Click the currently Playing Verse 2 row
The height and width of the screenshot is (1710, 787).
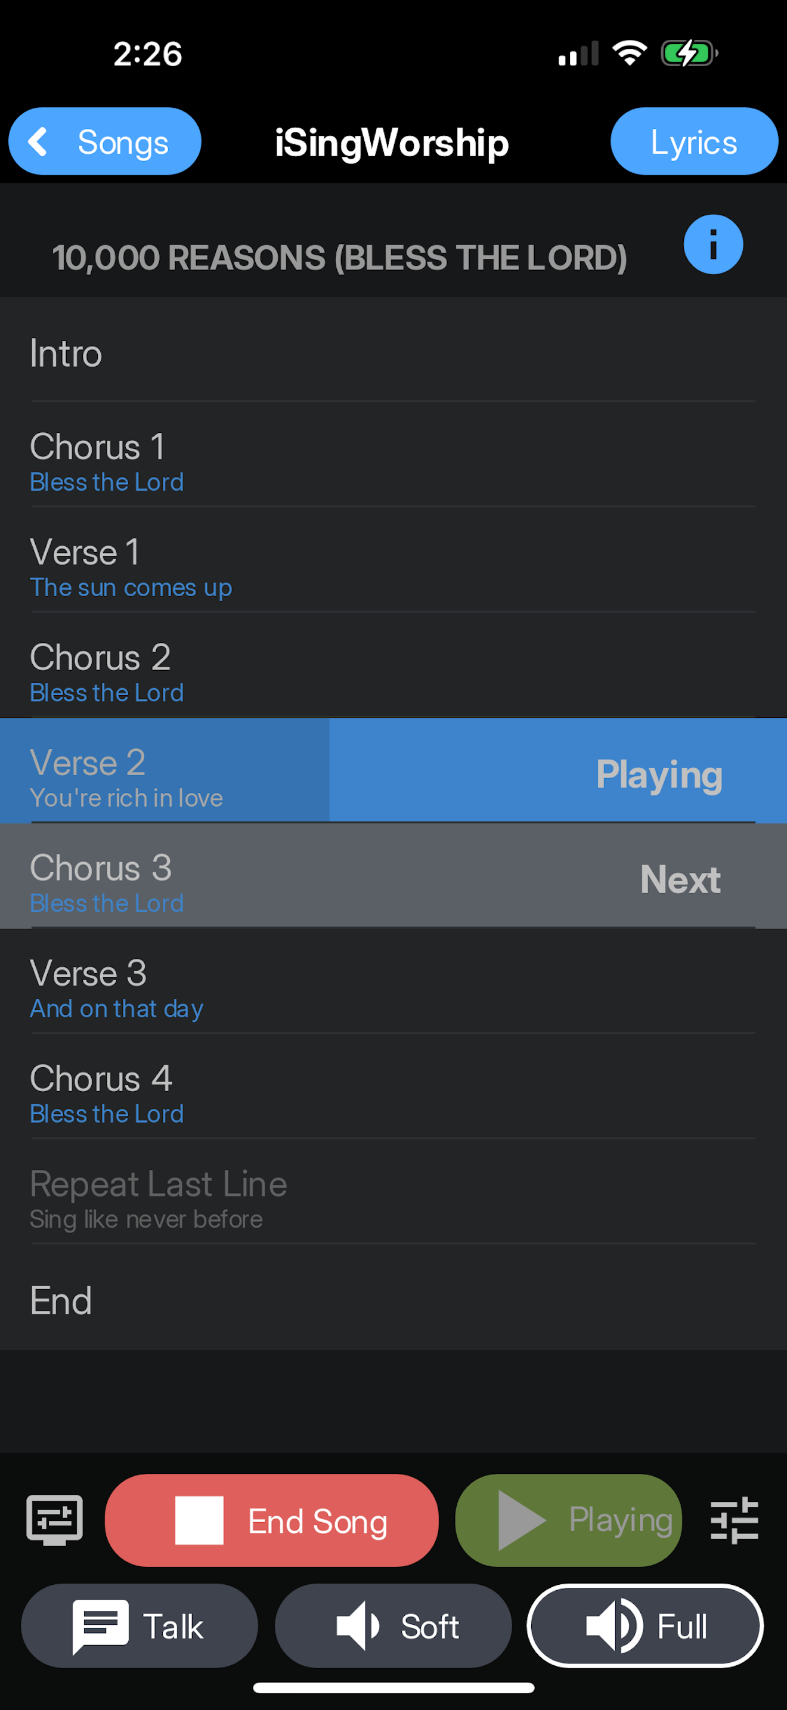point(265,777)
